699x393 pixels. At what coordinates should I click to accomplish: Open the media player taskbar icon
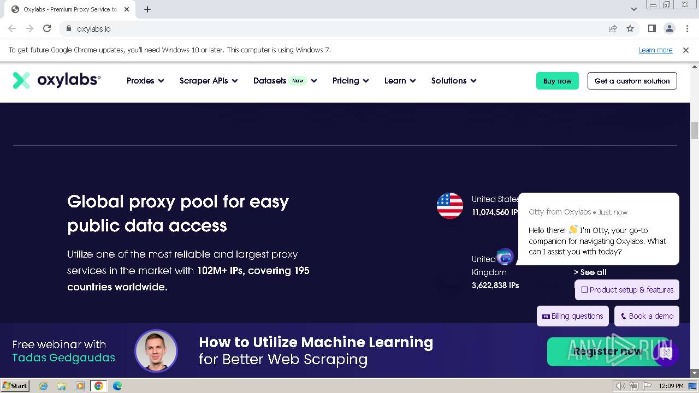[80, 386]
